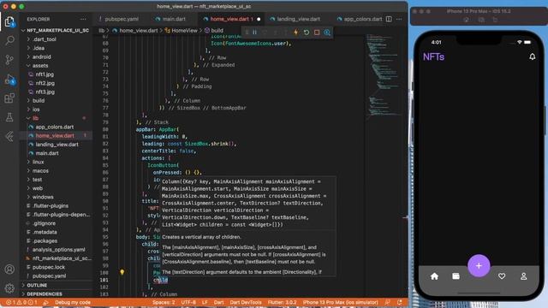The image size is (548, 308).
Task: Open the Accounts menu in activity bar
Action: (9, 269)
